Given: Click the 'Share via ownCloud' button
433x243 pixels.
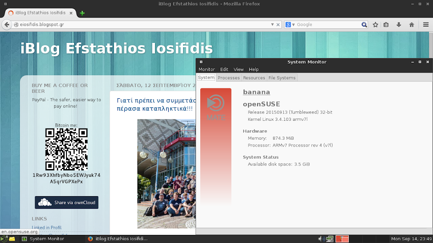Looking at the screenshot, I should coord(66,202).
